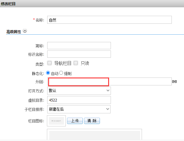Click the 清除 button next to 上传

[x=92, y=121]
